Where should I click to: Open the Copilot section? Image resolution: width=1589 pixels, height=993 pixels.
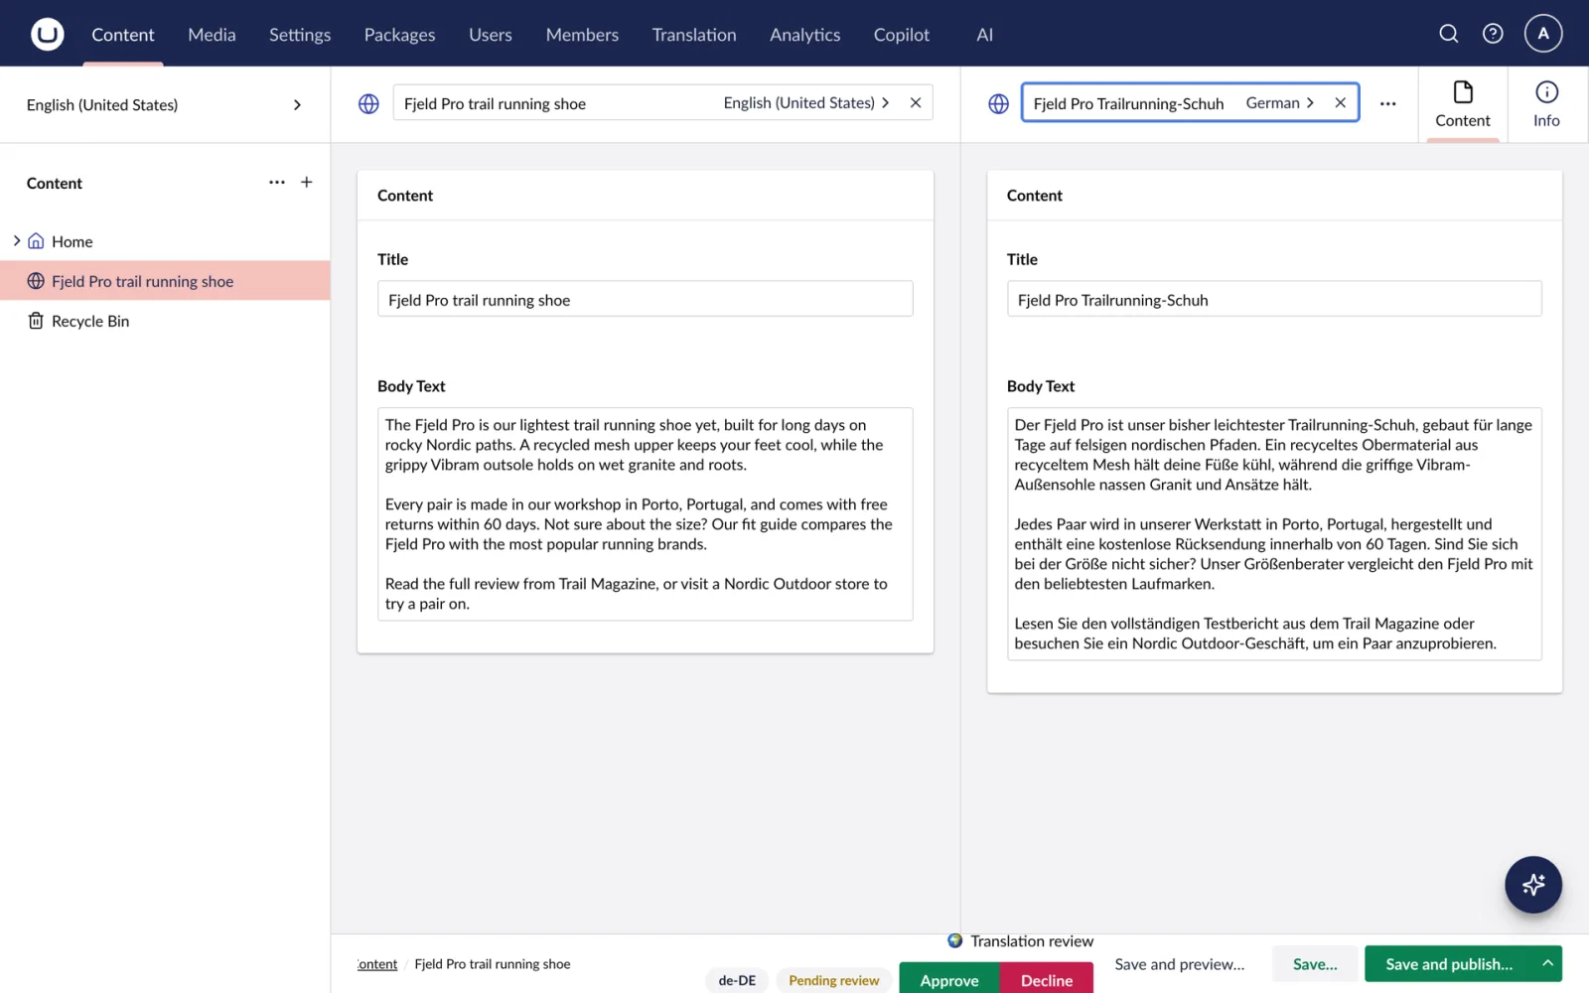(902, 35)
